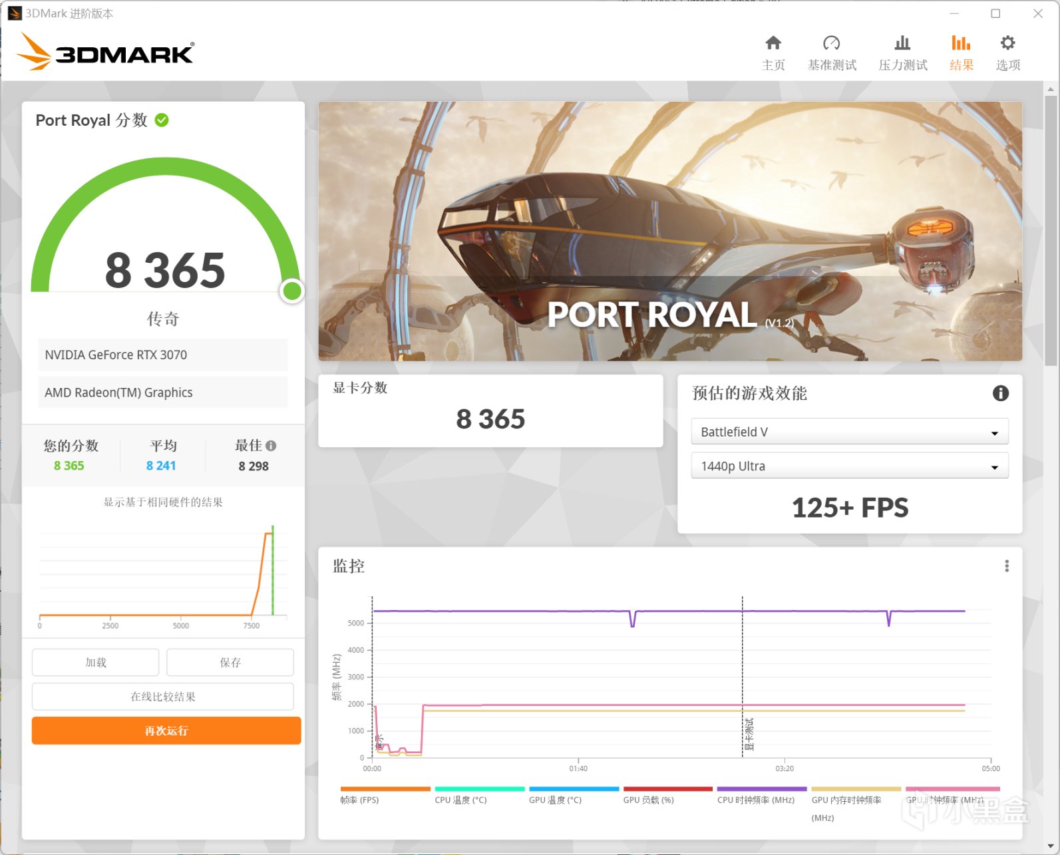The width and height of the screenshot is (1060, 855).
Task: Click the 8 365 value under 显卡分数
Action: 490,419
